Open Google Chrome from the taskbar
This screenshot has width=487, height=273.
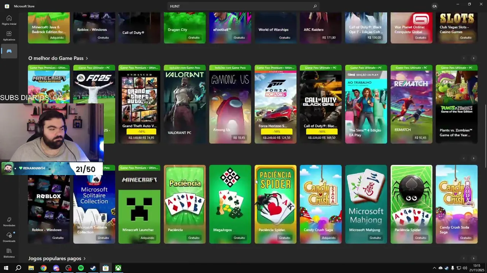point(44,268)
